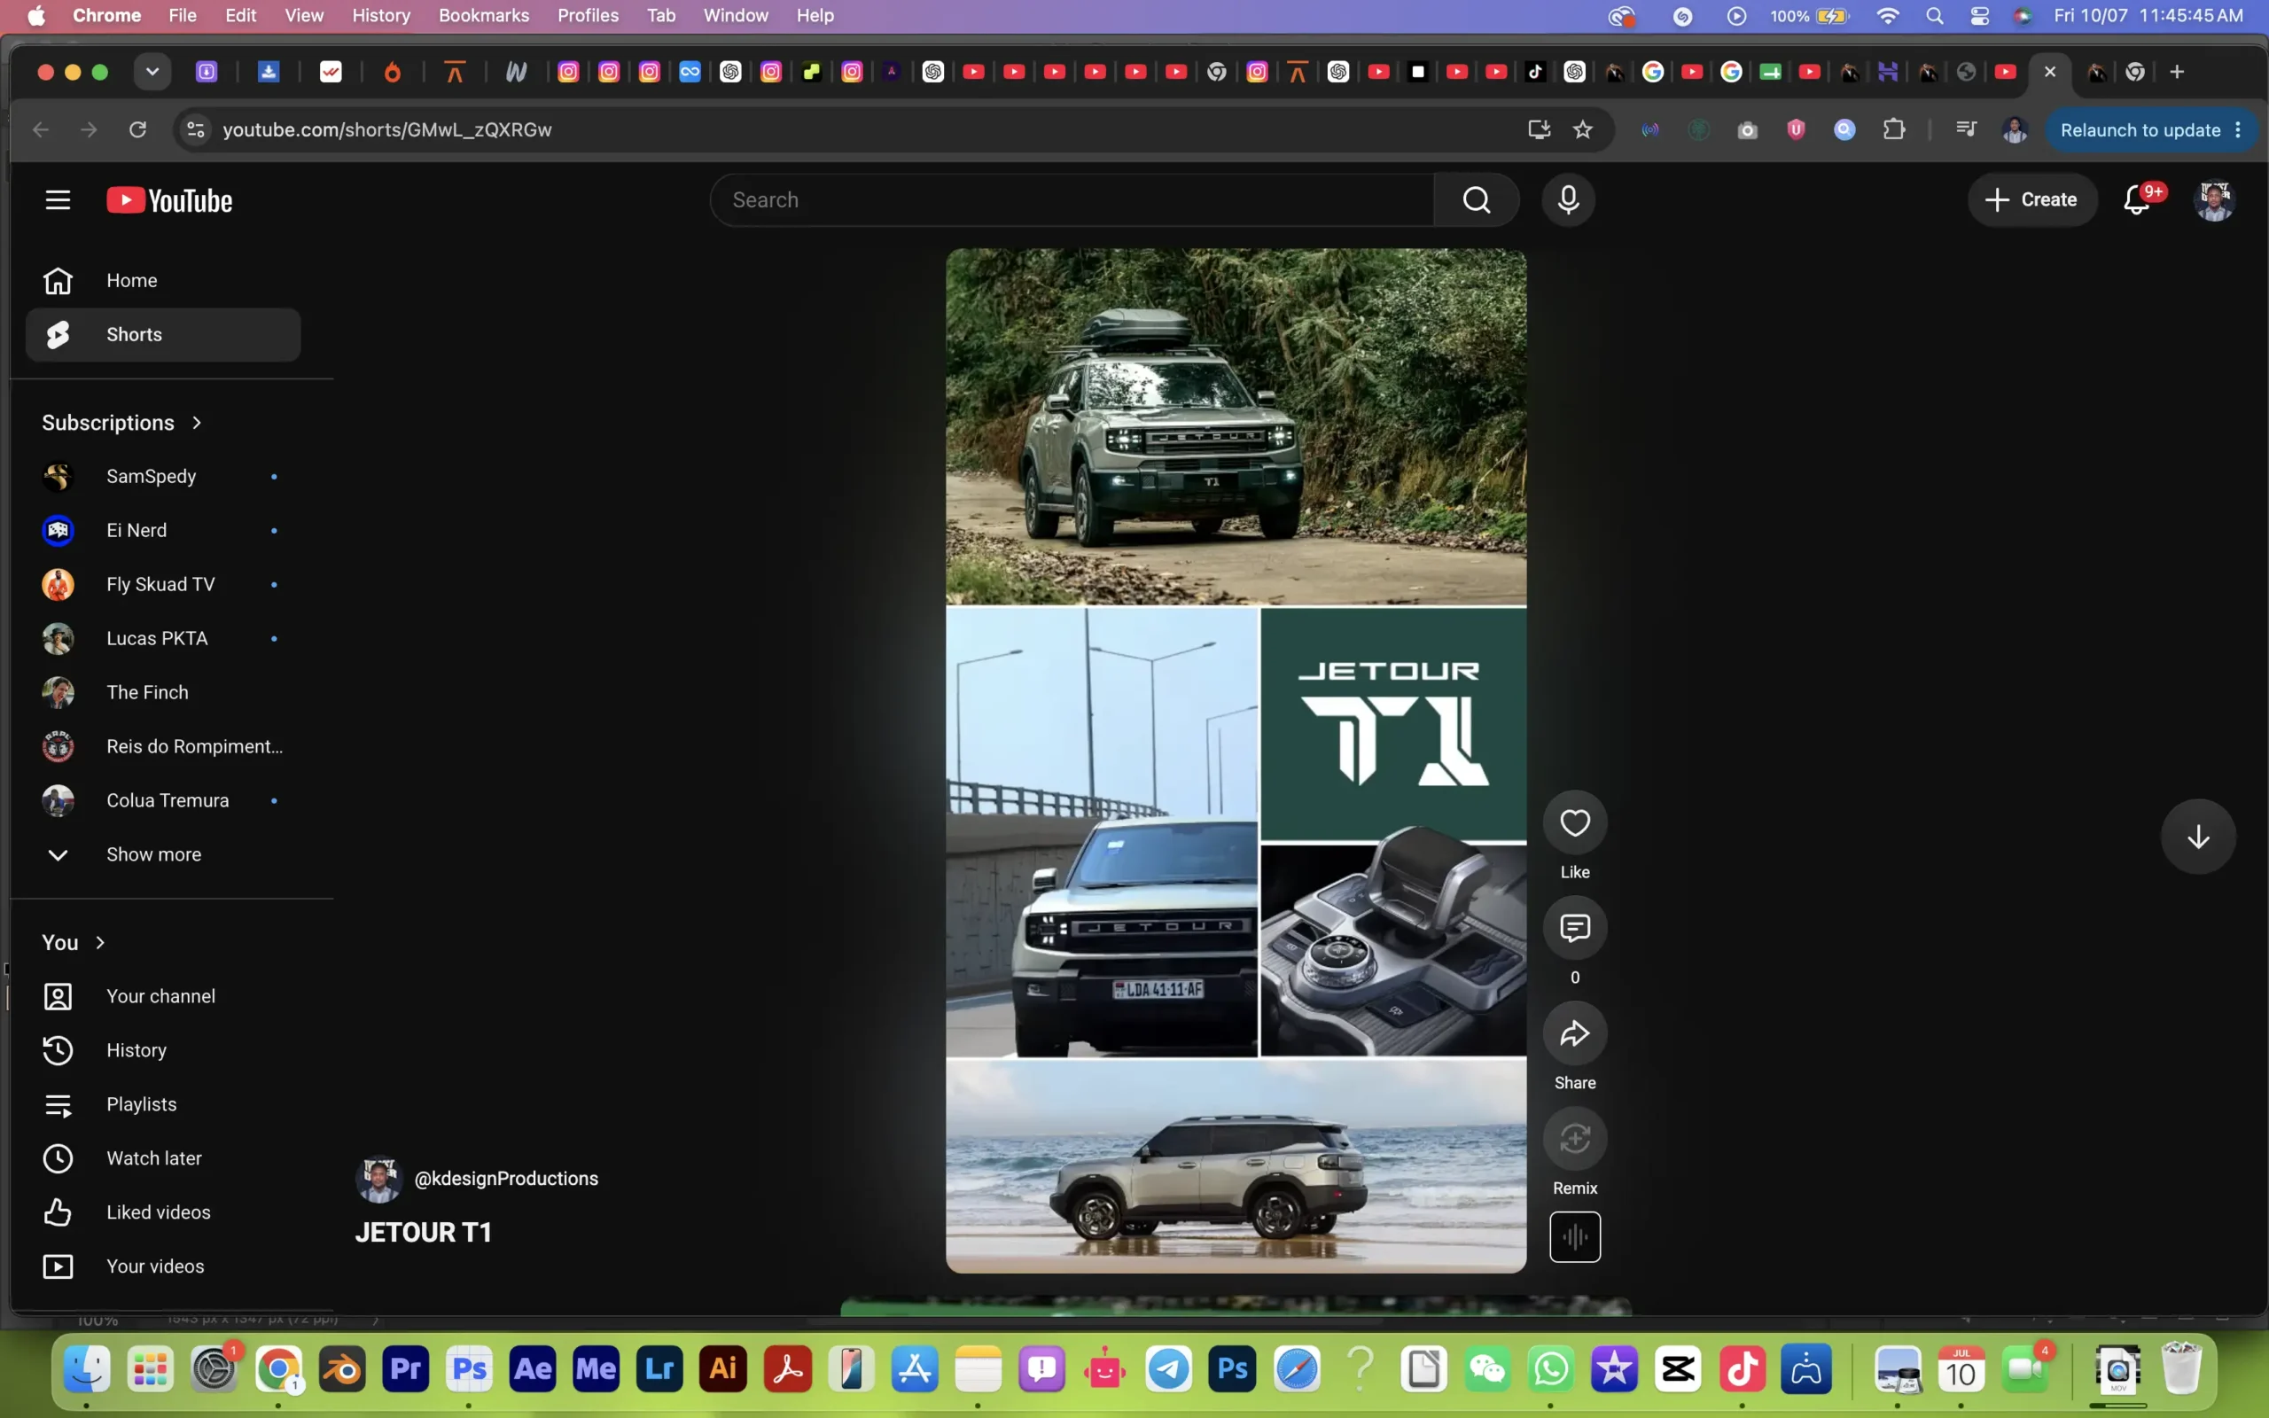Open Spotlight search in the menu bar
The image size is (2269, 1418).
click(1934, 15)
